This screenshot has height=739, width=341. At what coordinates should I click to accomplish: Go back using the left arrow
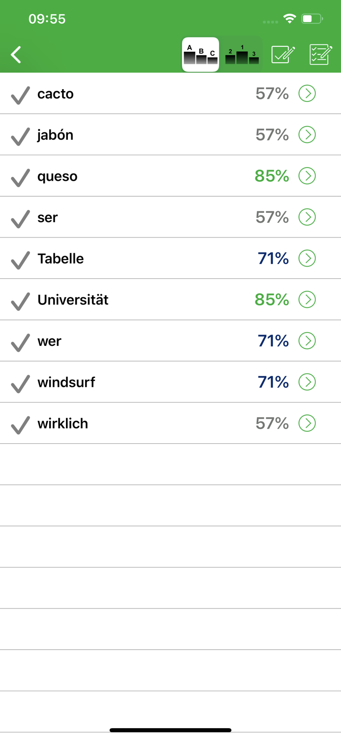point(16,55)
